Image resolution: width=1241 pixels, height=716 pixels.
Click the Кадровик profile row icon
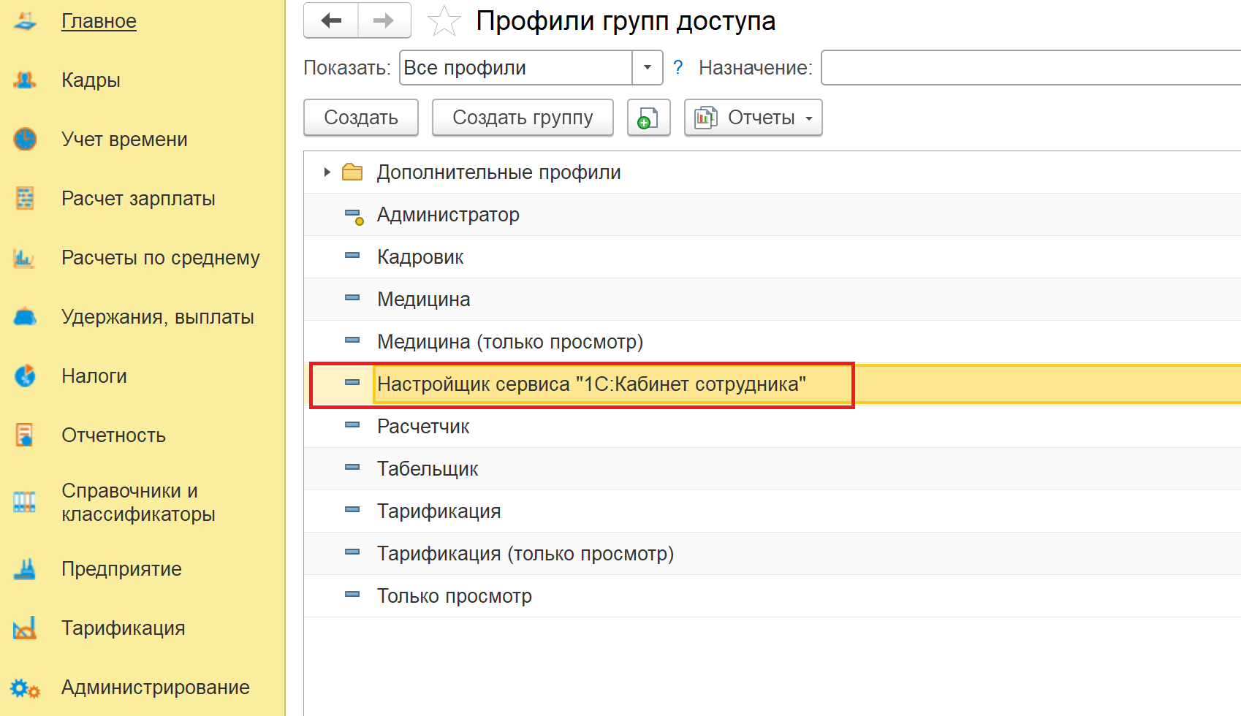352,256
